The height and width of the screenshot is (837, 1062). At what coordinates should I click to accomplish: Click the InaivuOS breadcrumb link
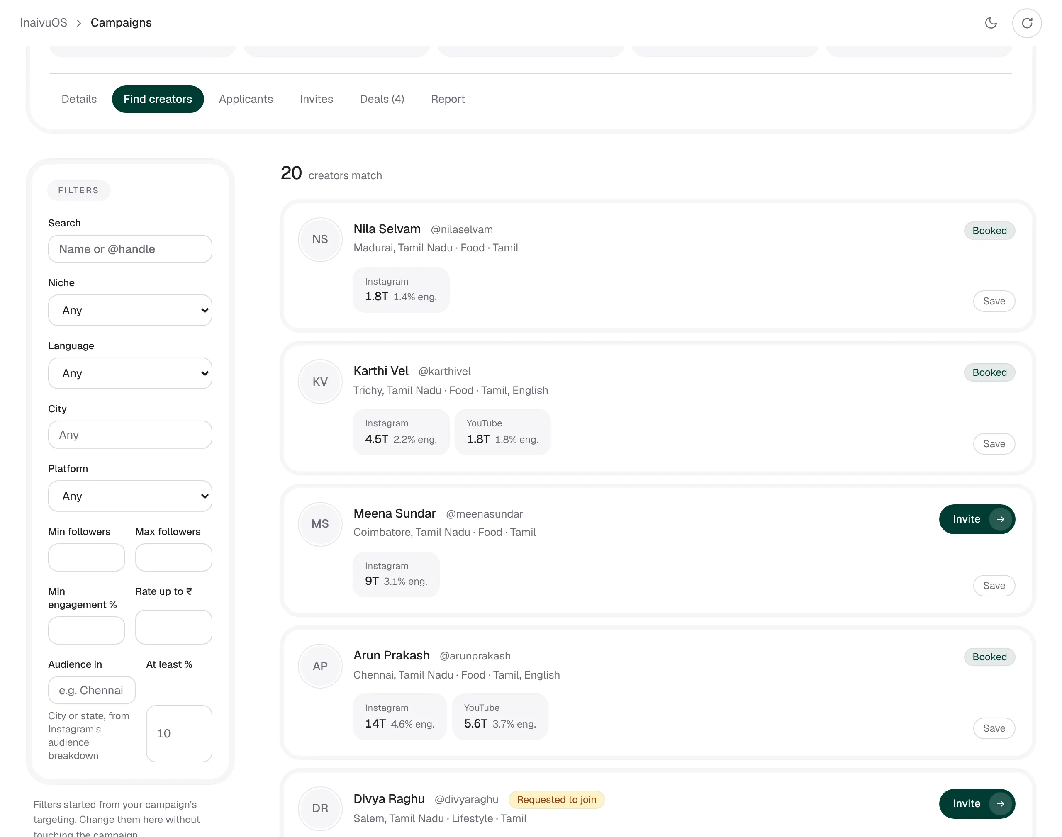pos(44,23)
